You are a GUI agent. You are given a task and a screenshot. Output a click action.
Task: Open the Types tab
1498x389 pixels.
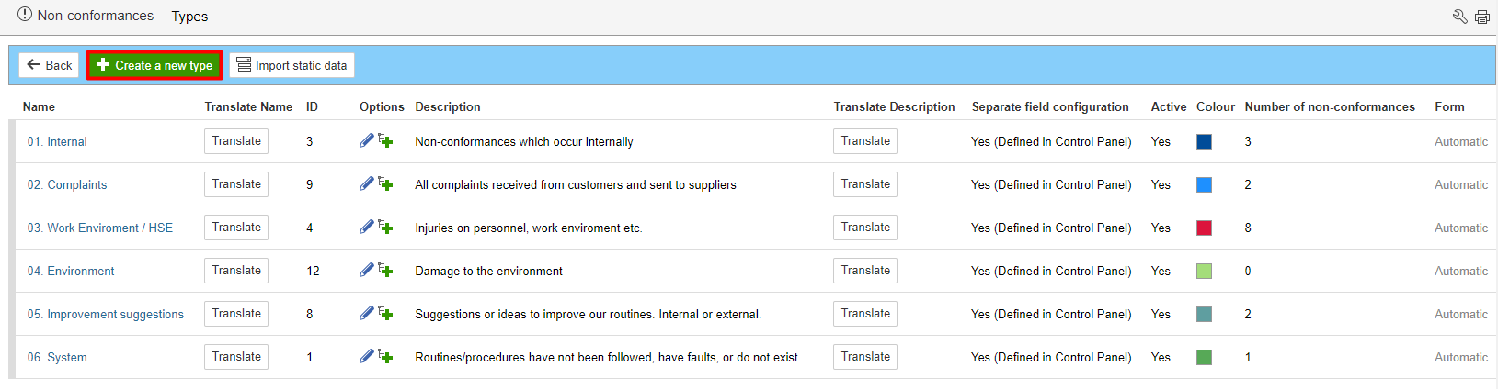(189, 17)
